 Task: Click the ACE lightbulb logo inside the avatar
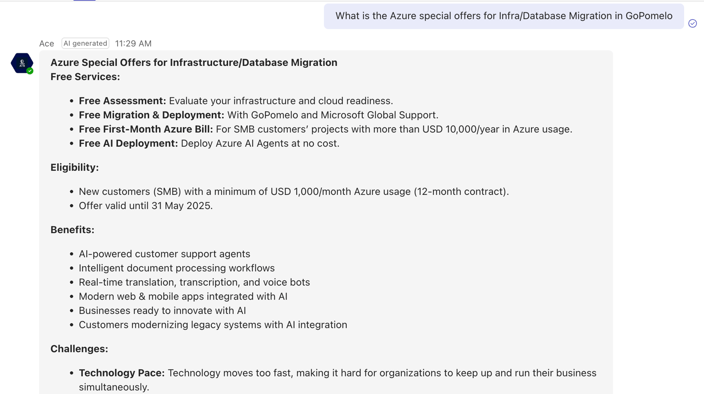coord(22,62)
